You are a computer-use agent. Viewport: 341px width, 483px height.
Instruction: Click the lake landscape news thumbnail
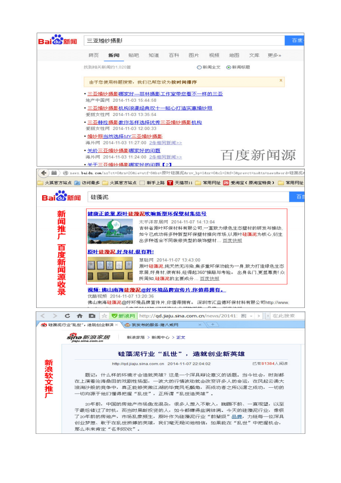pos(110,231)
